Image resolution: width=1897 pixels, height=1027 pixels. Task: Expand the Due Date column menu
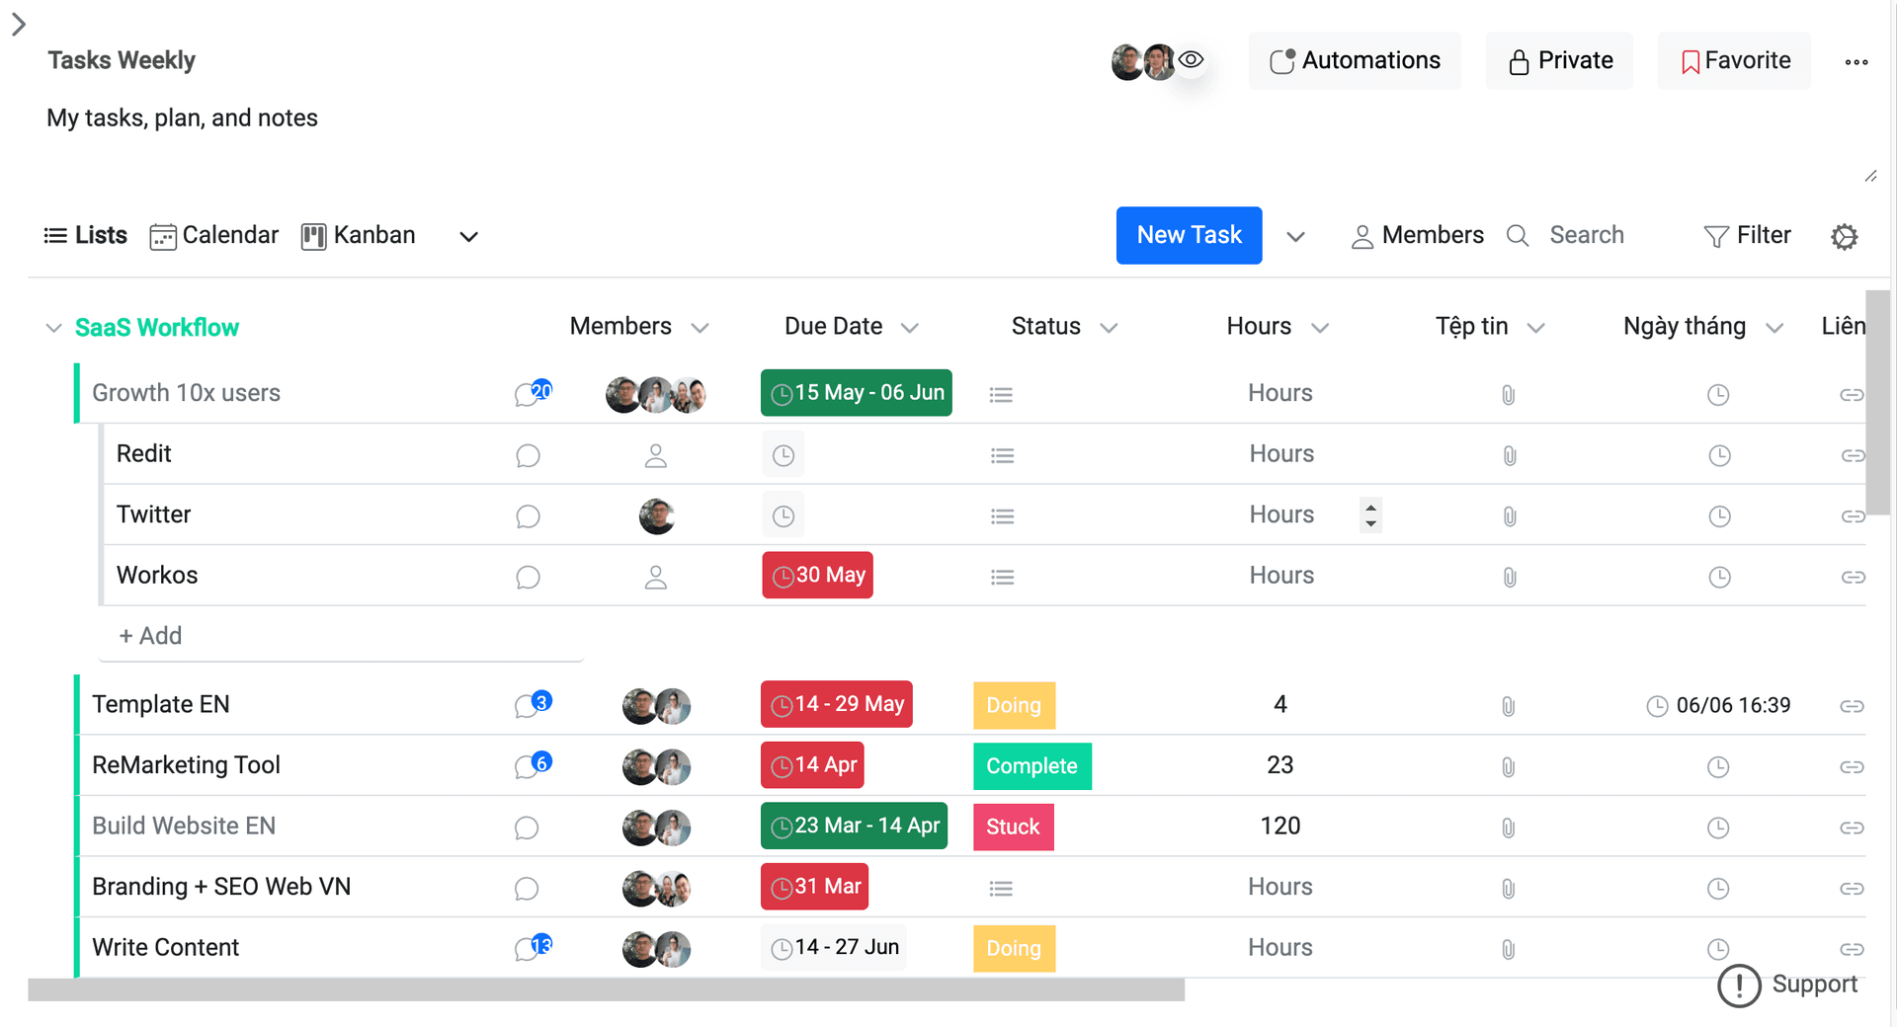click(x=910, y=328)
